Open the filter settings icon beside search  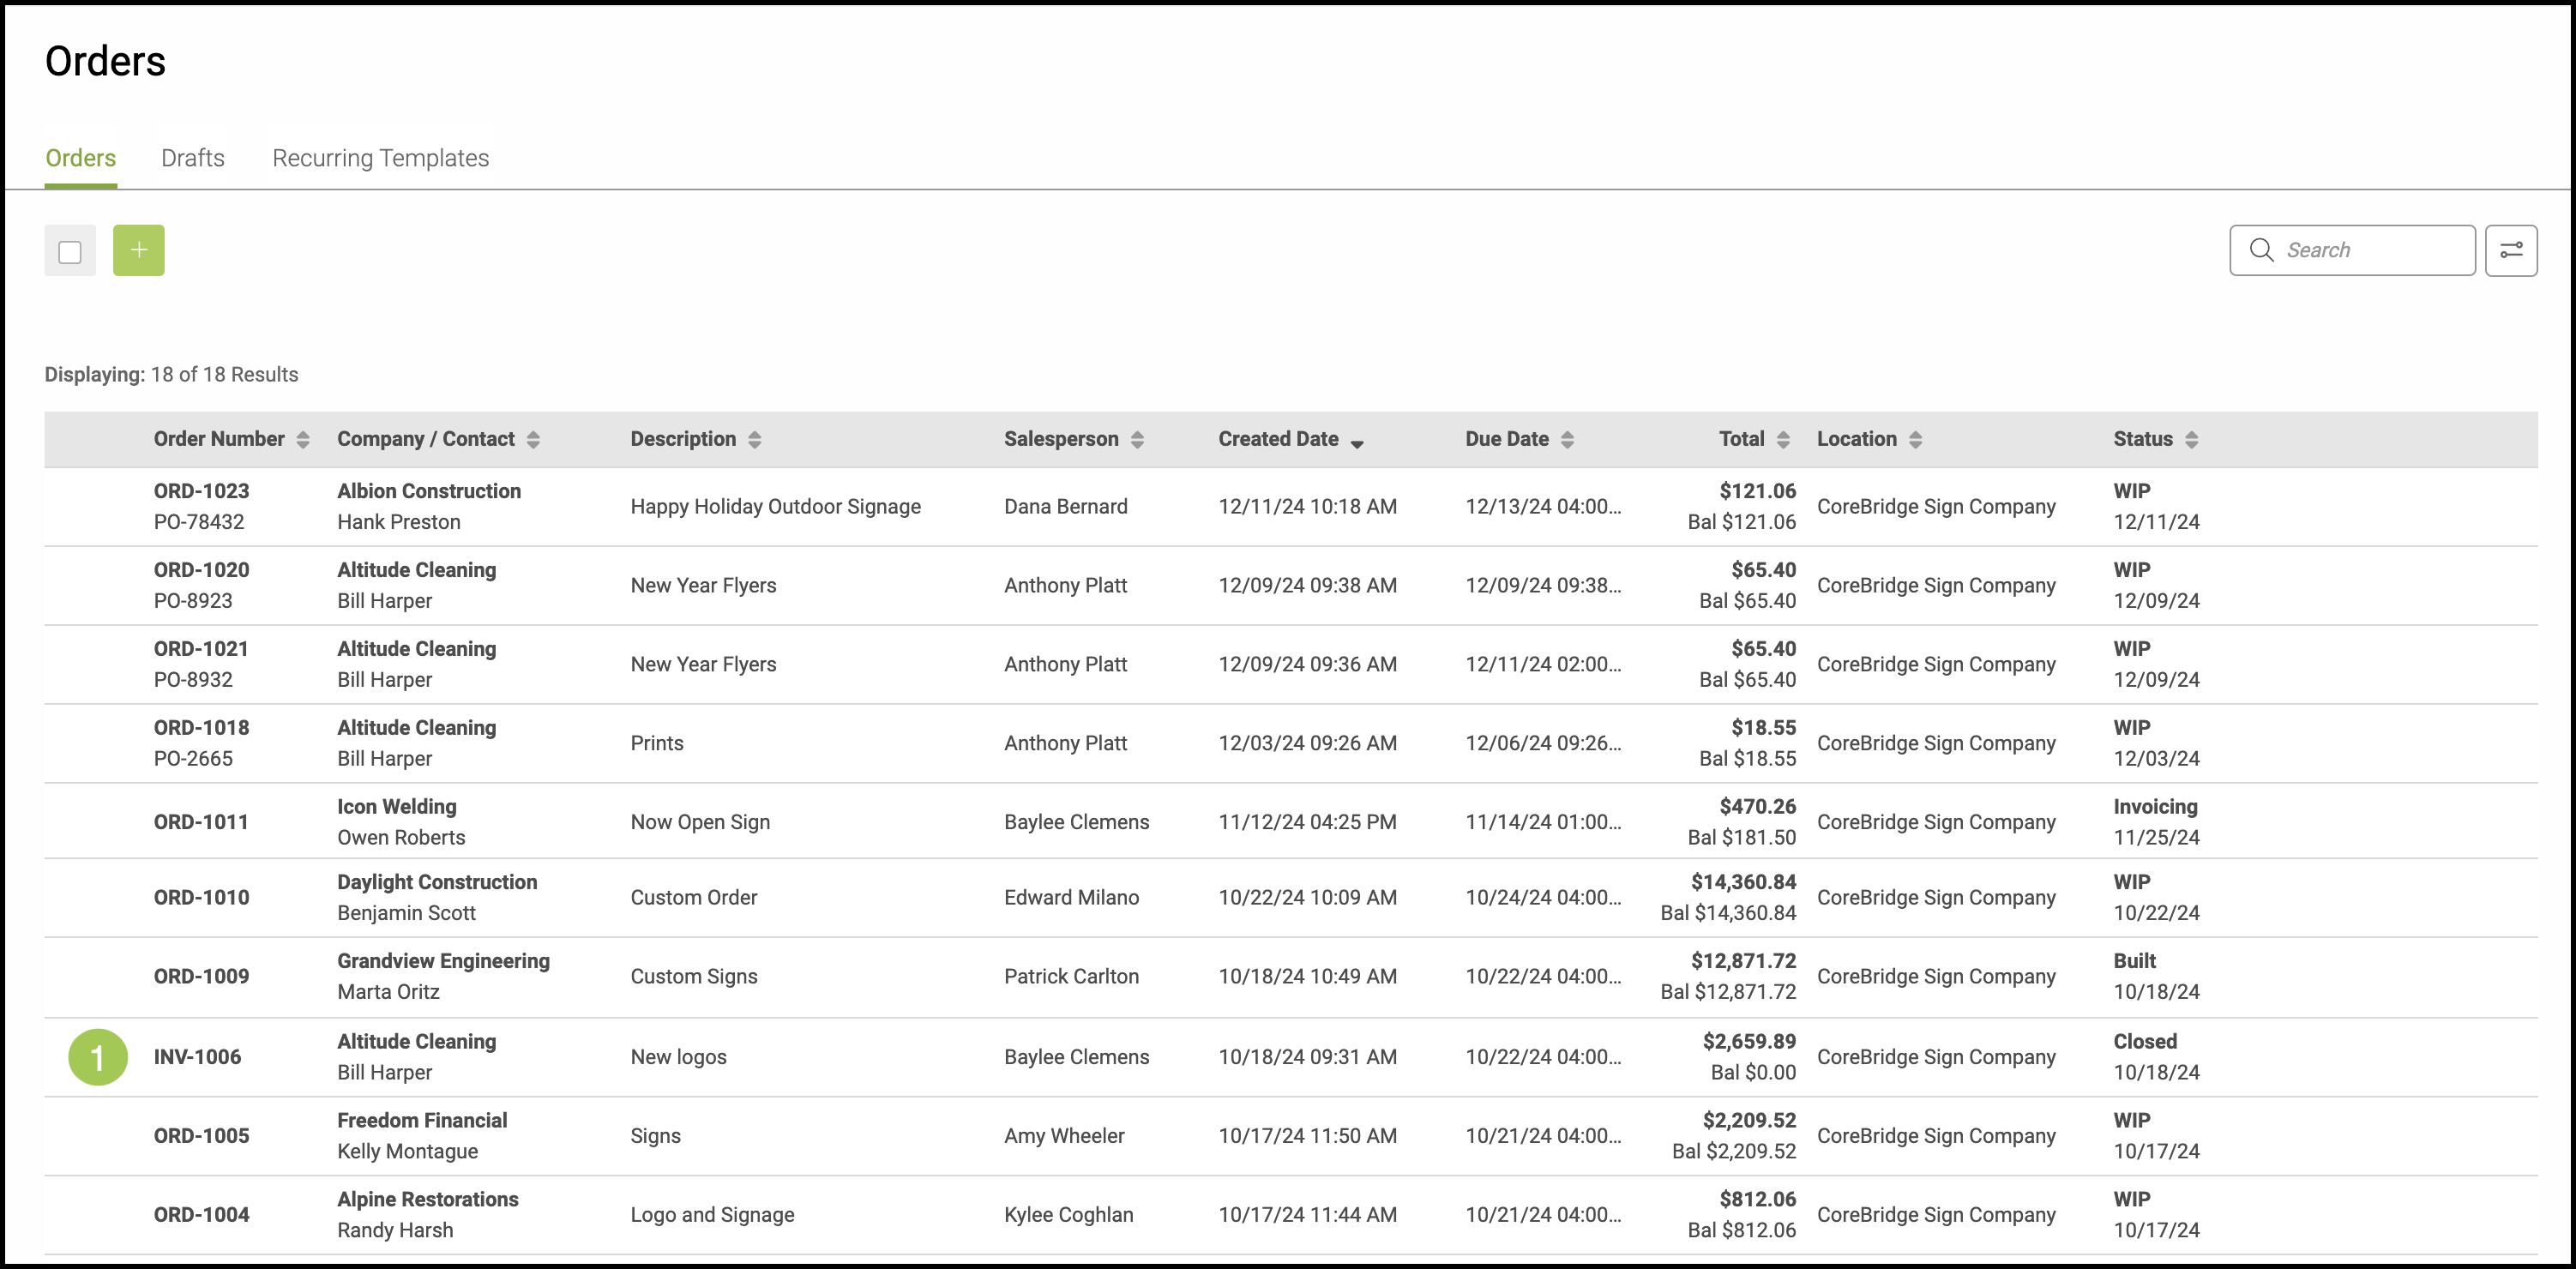coord(2510,250)
